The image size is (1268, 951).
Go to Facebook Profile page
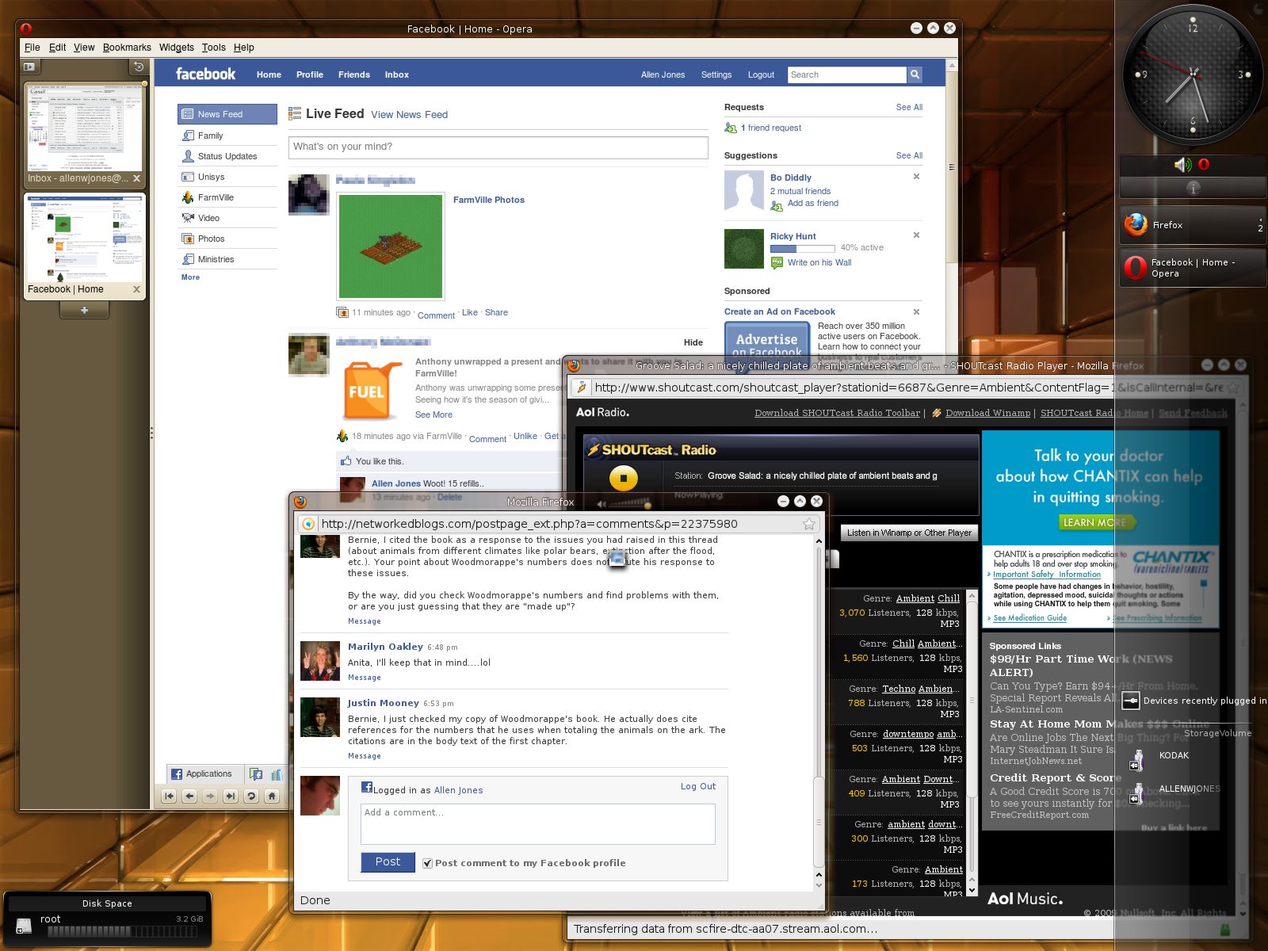309,74
